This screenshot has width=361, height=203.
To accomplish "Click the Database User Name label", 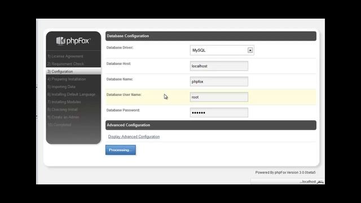I will click(124, 95).
